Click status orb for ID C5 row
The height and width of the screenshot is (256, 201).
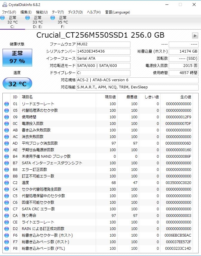pyautogui.click(x=7, y=196)
